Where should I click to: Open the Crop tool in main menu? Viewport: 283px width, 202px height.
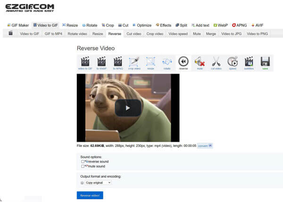108,25
